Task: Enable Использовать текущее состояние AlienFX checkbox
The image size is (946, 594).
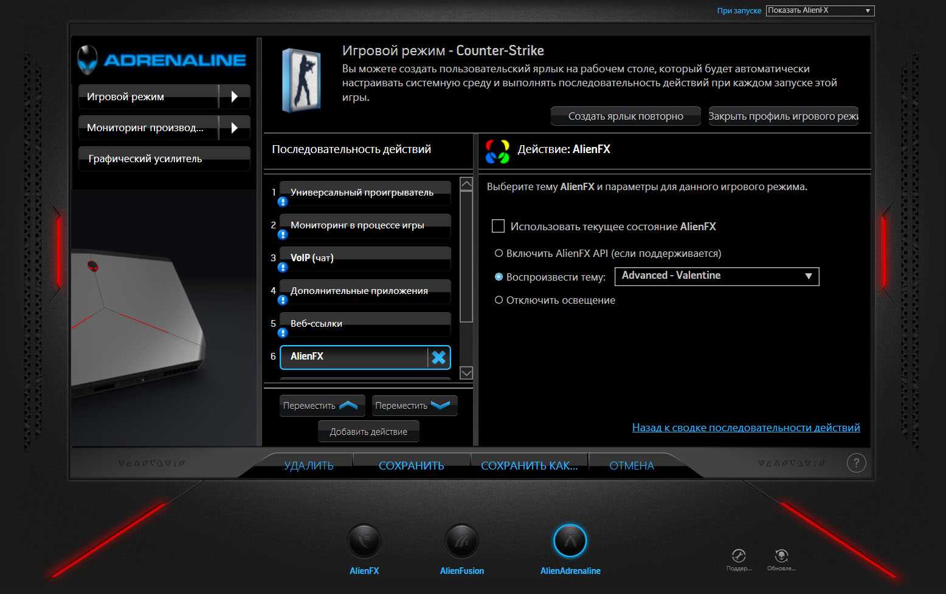Action: tap(498, 226)
